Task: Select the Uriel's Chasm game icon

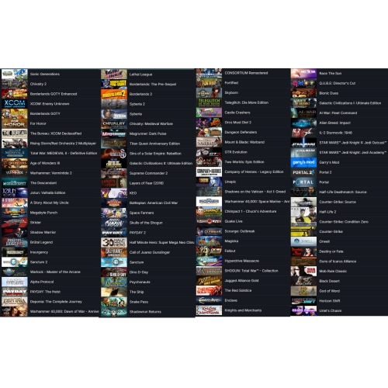Action: pyautogui.click(x=303, y=310)
